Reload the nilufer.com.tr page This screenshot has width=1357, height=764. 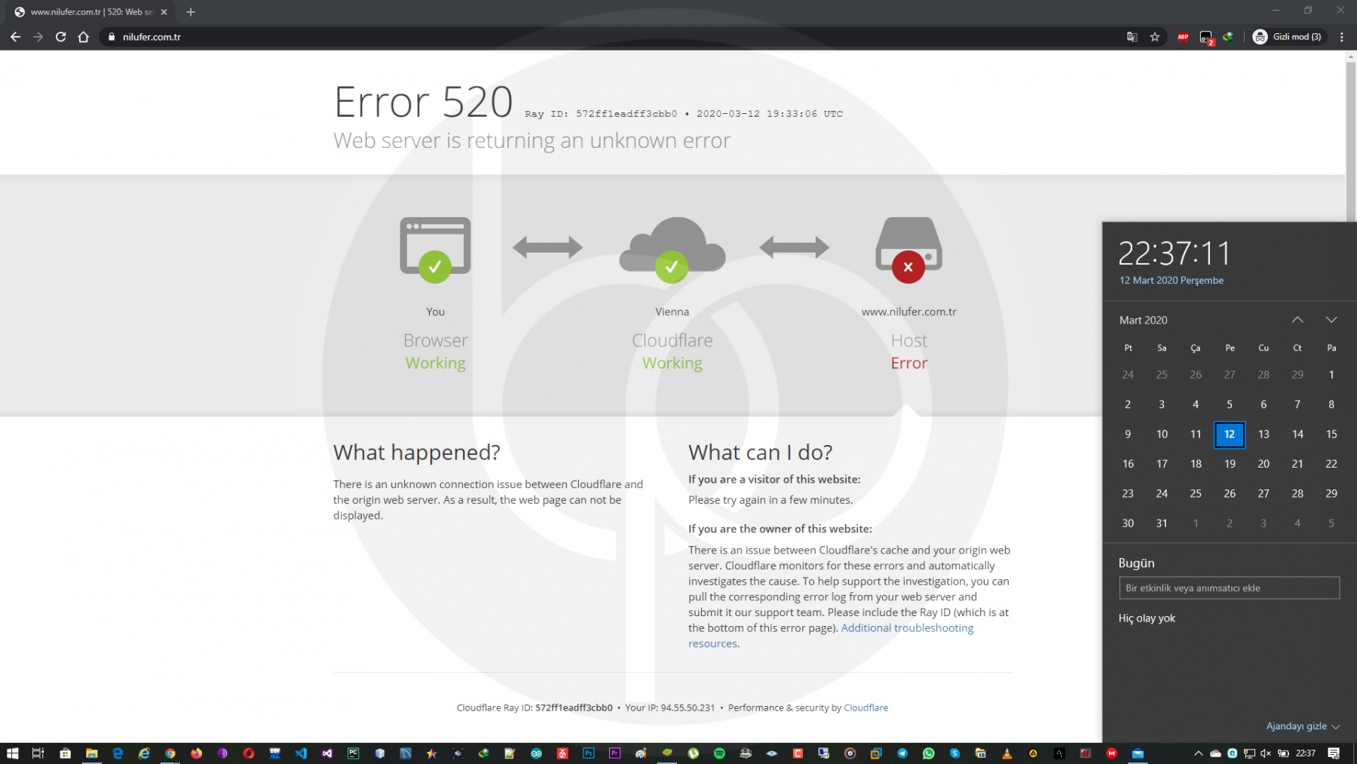(61, 37)
